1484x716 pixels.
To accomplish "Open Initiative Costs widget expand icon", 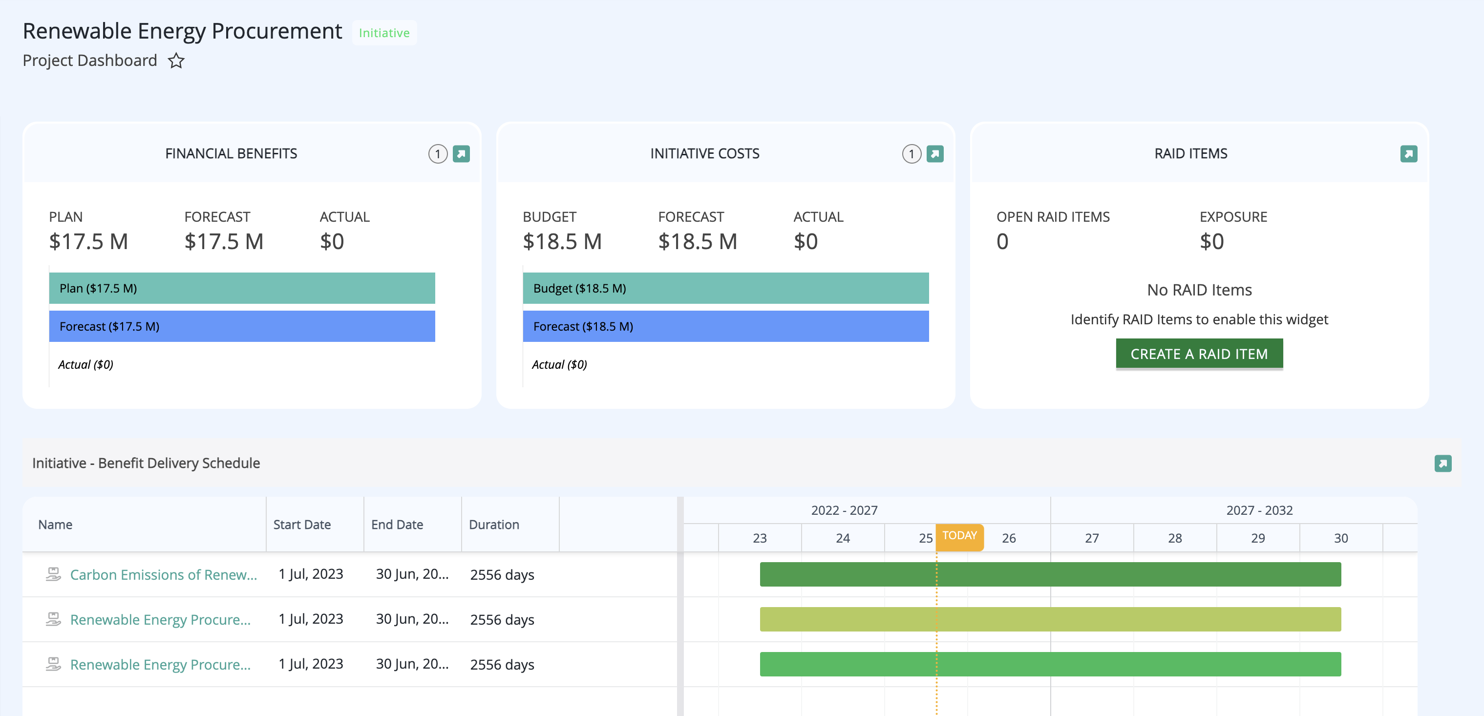I will point(935,154).
